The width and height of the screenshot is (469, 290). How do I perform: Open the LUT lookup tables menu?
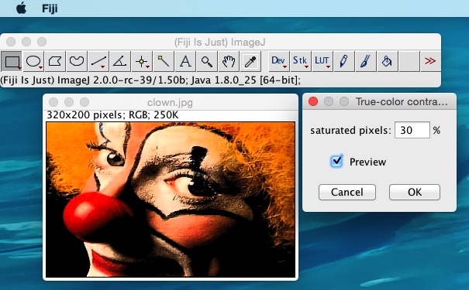pos(322,61)
